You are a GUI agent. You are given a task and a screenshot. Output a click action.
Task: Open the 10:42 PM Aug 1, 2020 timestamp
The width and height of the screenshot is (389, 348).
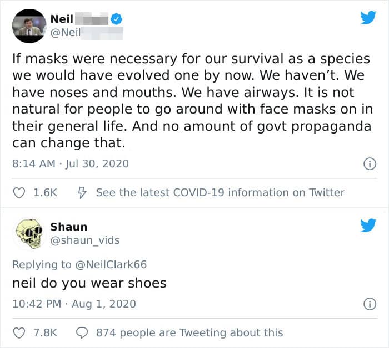pos(74,304)
